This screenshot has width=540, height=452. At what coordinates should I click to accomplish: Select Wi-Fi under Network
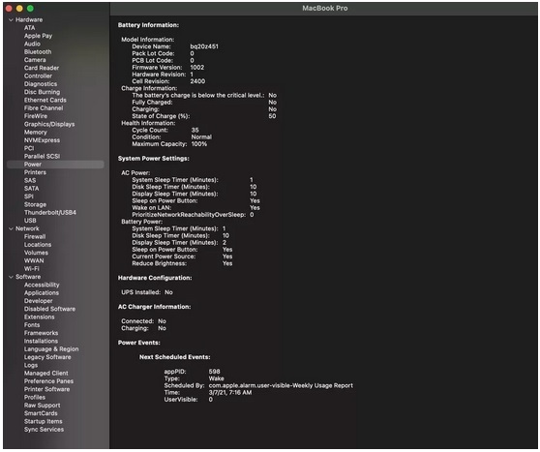pos(31,269)
